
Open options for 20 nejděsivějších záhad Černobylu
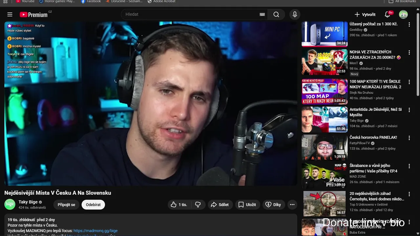[409, 194]
